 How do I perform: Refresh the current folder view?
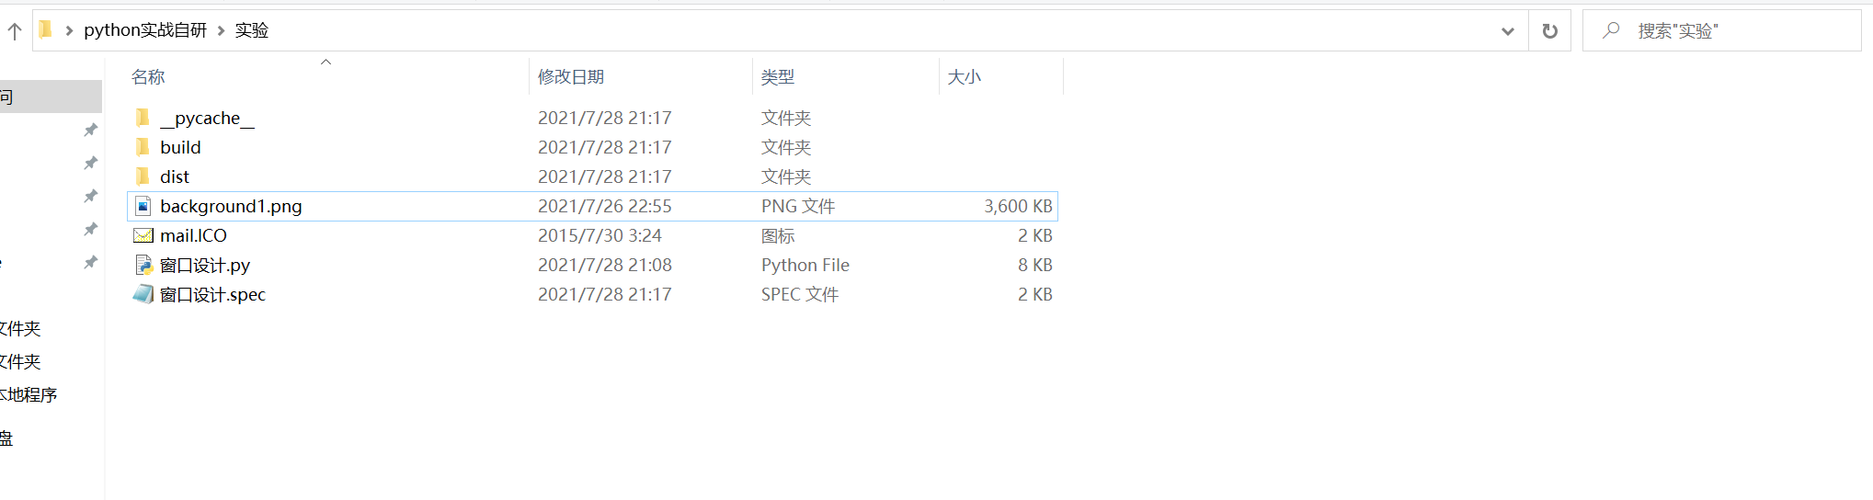[1549, 31]
